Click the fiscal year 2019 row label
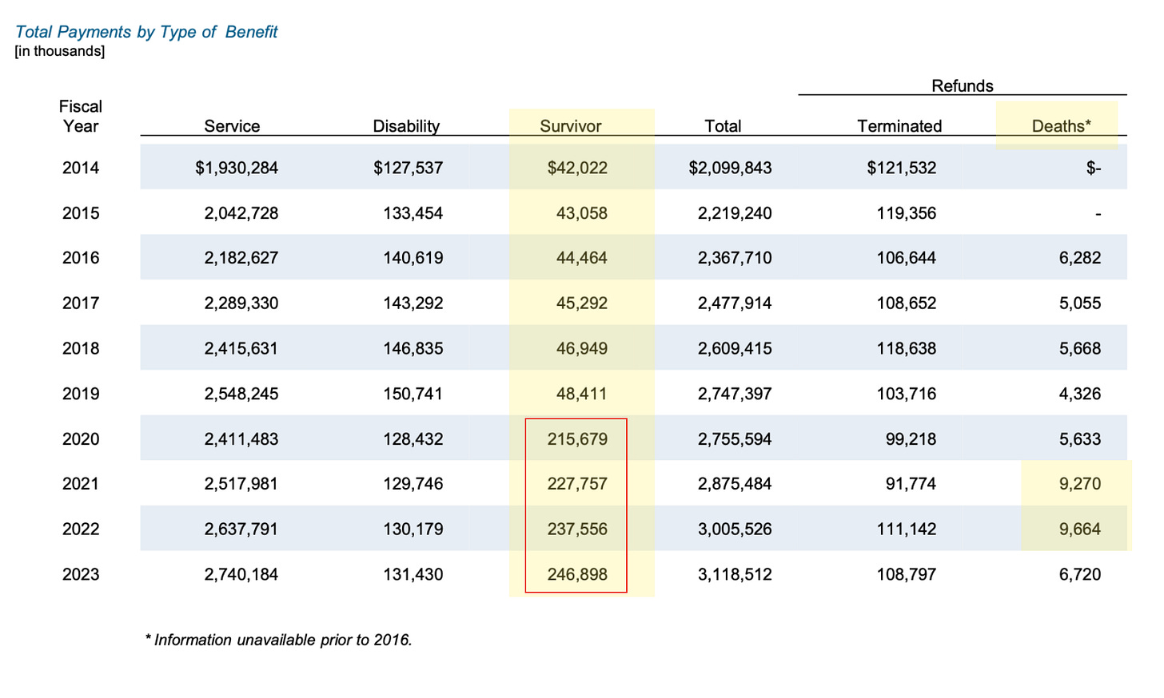The height and width of the screenshot is (698, 1164). click(81, 394)
